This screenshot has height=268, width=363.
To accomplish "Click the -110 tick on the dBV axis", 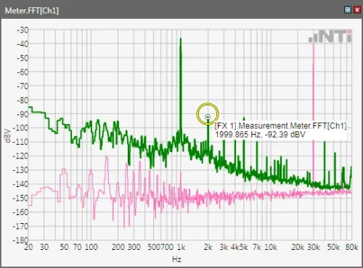I will tap(20, 142).
